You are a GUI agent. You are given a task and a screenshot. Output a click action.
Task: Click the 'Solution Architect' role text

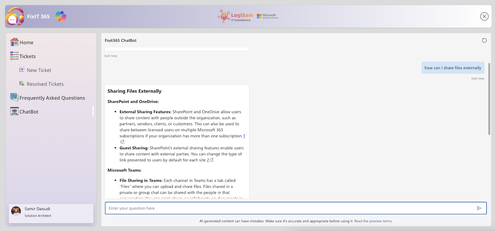38,215
